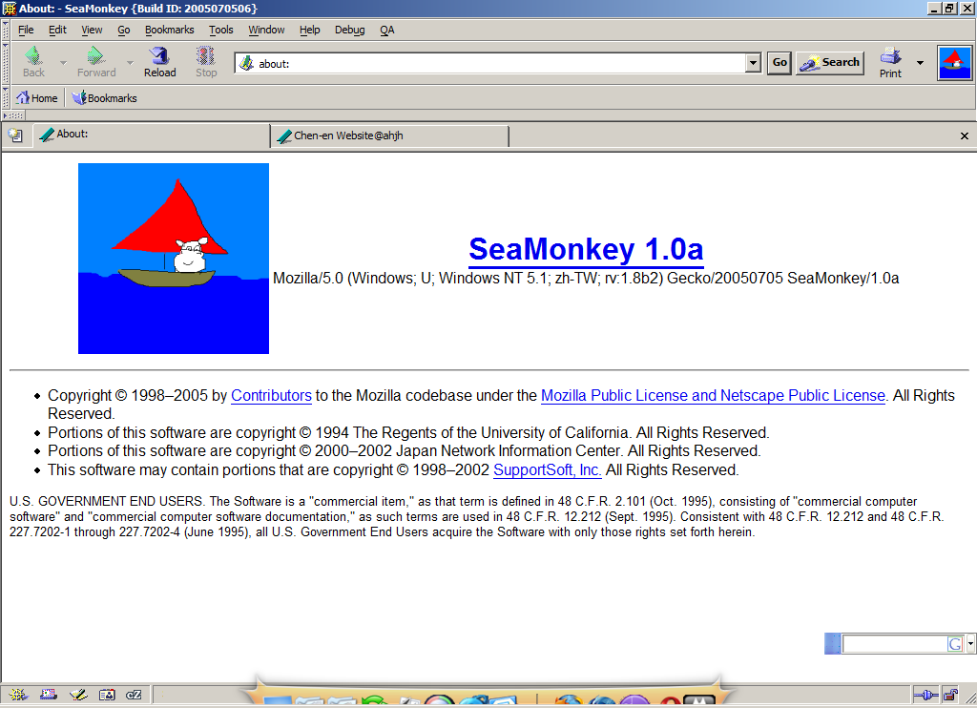This screenshot has width=977, height=708.
Task: Open the View menu
Action: pyautogui.click(x=92, y=30)
